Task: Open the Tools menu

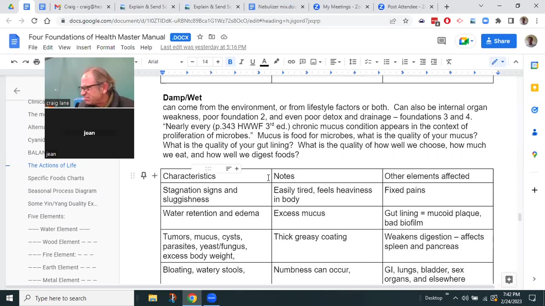Action: click(128, 47)
